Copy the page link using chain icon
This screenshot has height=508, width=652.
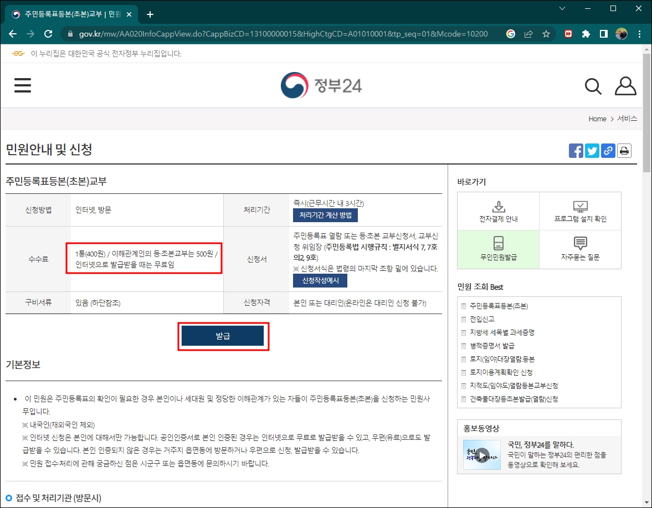coord(608,150)
